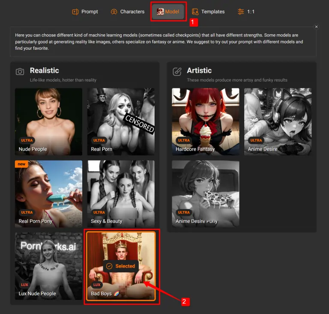Choose the Real Porn model card

[x=121, y=122]
